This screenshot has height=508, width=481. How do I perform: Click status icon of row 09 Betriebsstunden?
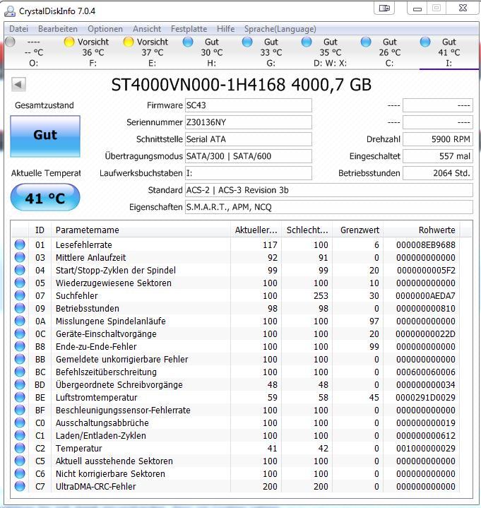20,308
